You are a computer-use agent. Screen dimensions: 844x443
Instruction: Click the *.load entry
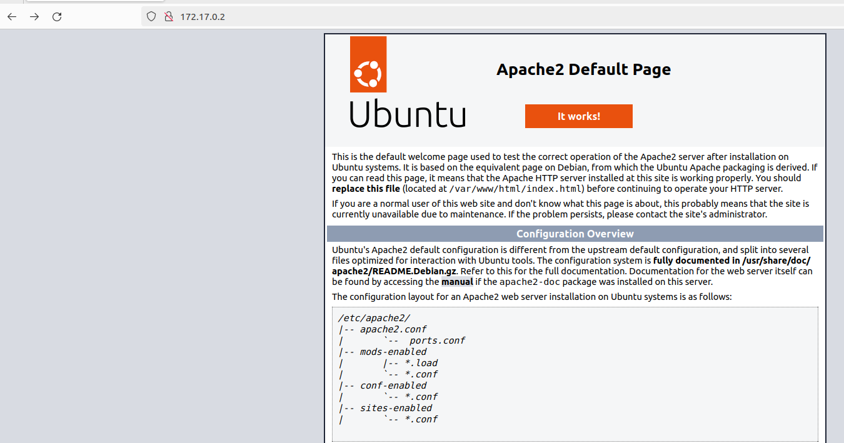[421, 363]
